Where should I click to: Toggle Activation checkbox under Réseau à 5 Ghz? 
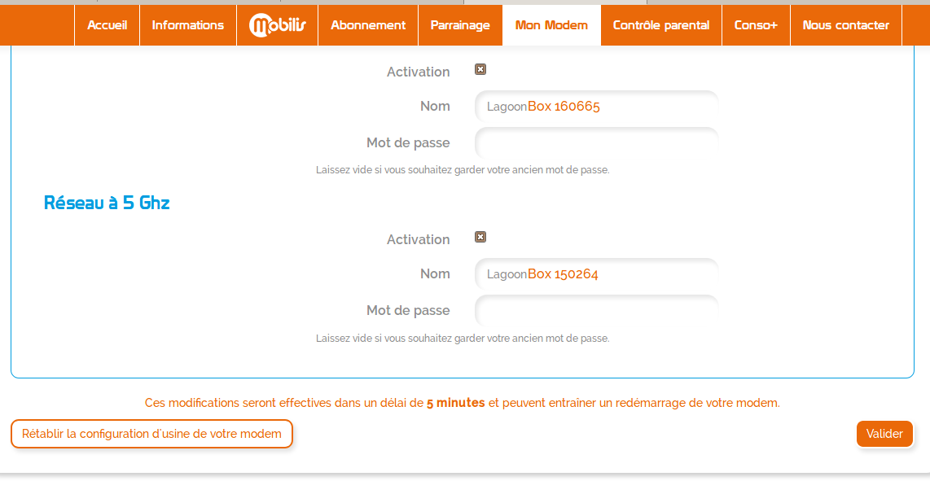pos(480,238)
